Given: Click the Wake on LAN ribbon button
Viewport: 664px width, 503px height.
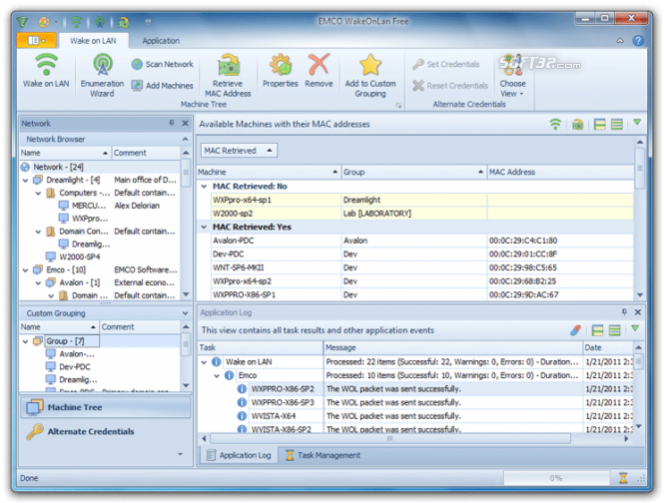Looking at the screenshot, I should point(46,71).
